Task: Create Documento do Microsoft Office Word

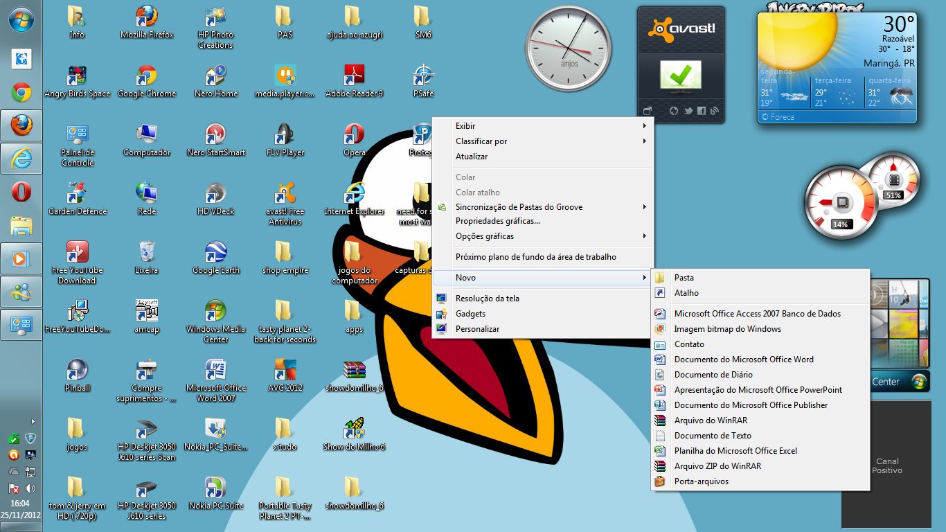Action: [x=760, y=360]
